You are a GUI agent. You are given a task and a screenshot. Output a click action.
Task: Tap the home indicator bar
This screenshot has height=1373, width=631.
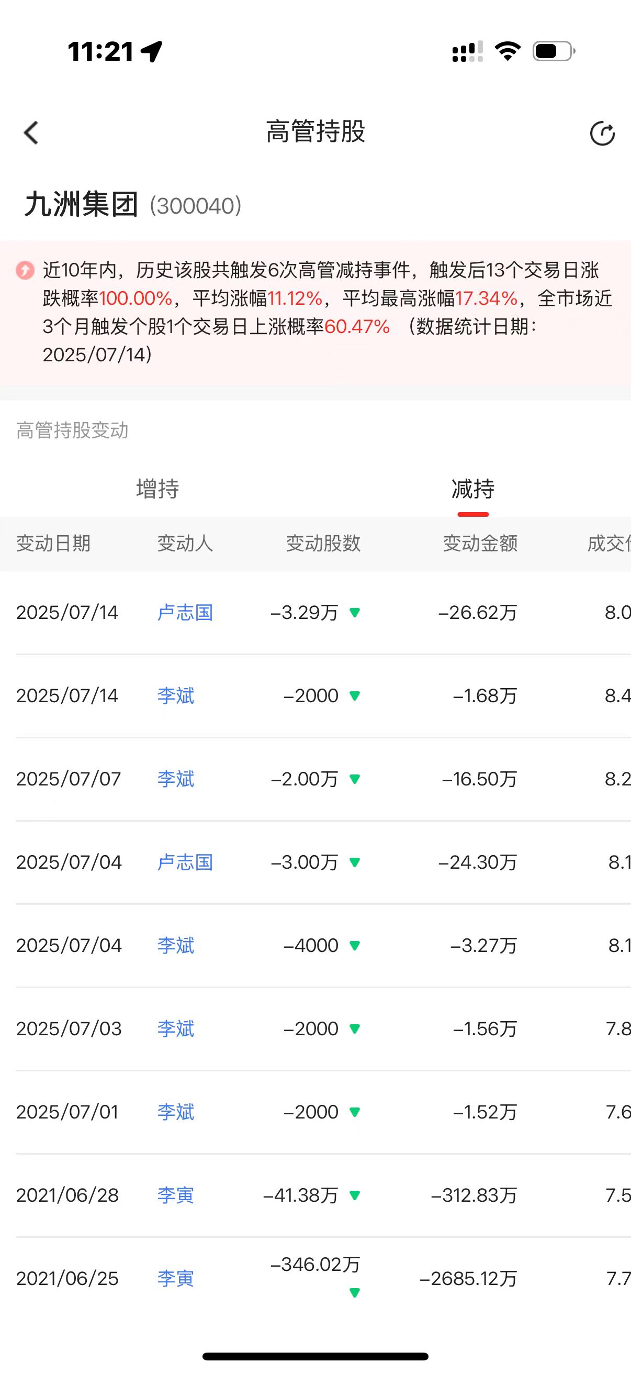tap(315, 1356)
